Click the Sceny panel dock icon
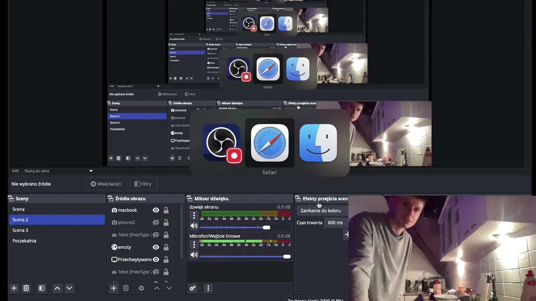This screenshot has height=301, width=536. click(x=11, y=199)
